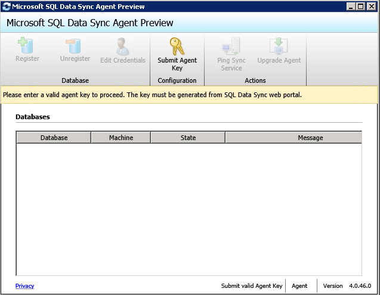This screenshot has height=295, width=380.
Task: Click the 'Databases' section heading
Action: pos(33,117)
